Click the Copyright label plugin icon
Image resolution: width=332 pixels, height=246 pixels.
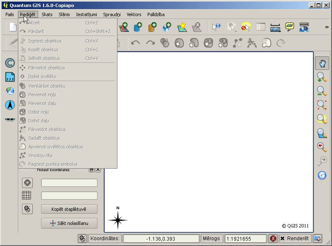pos(10,63)
